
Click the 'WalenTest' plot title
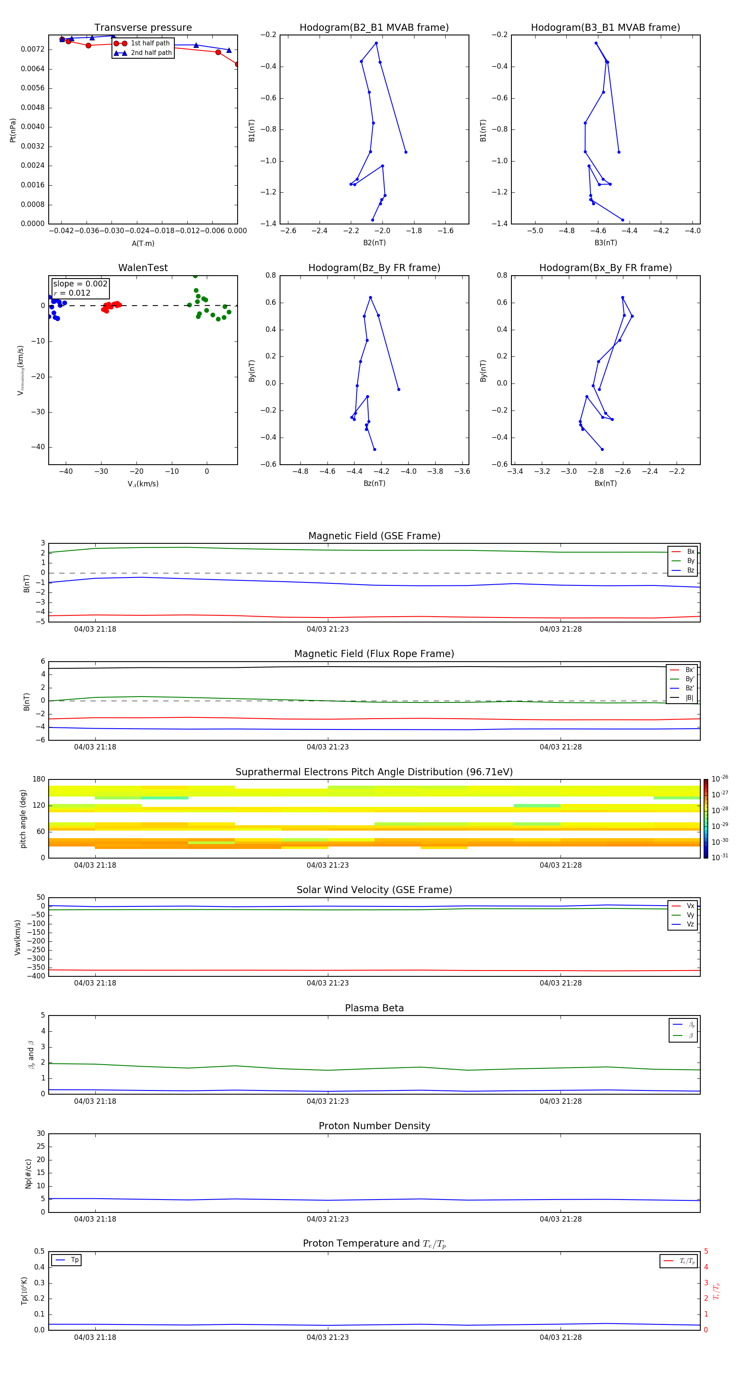143,268
